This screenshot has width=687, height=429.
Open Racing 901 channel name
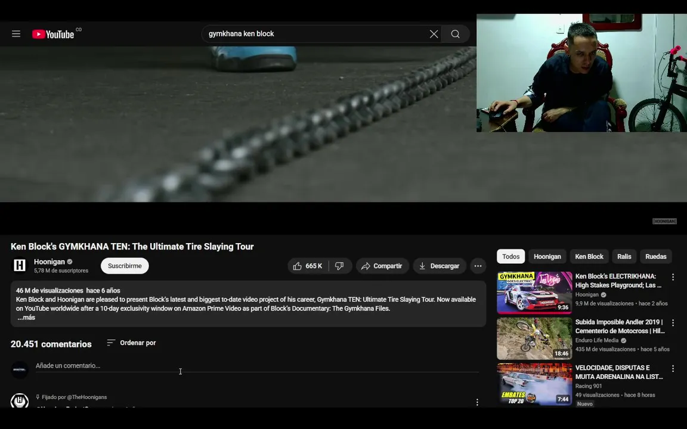[589, 386]
